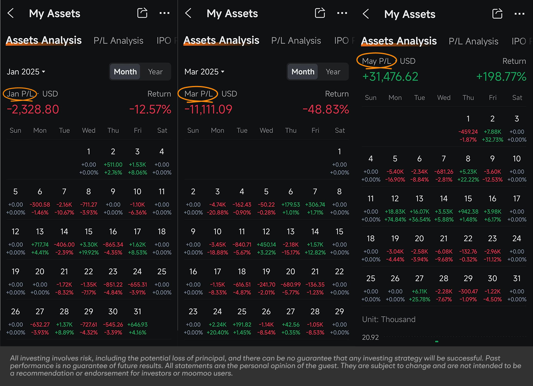Tap the +198.77% return value
Image resolution: width=533 pixels, height=386 pixels.
(501, 77)
